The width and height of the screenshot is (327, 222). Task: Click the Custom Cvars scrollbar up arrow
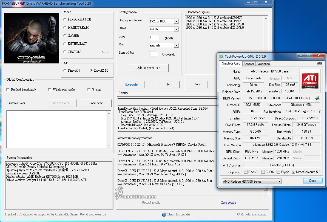coord(109,113)
